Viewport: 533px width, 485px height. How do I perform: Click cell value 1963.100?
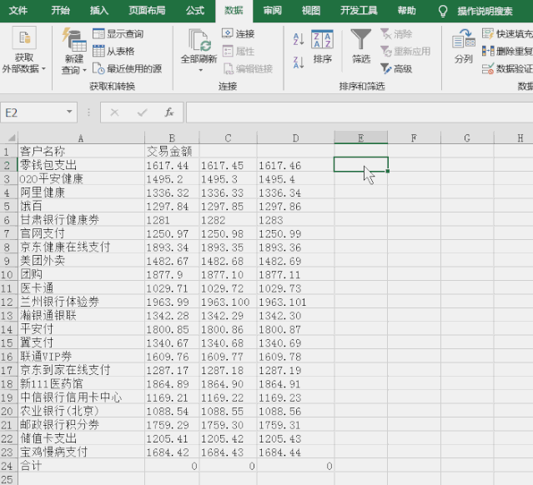click(228, 302)
